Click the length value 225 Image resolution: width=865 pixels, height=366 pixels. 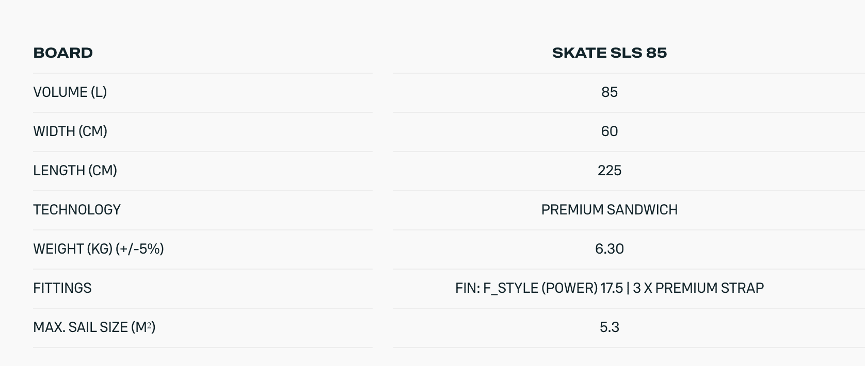(x=609, y=171)
